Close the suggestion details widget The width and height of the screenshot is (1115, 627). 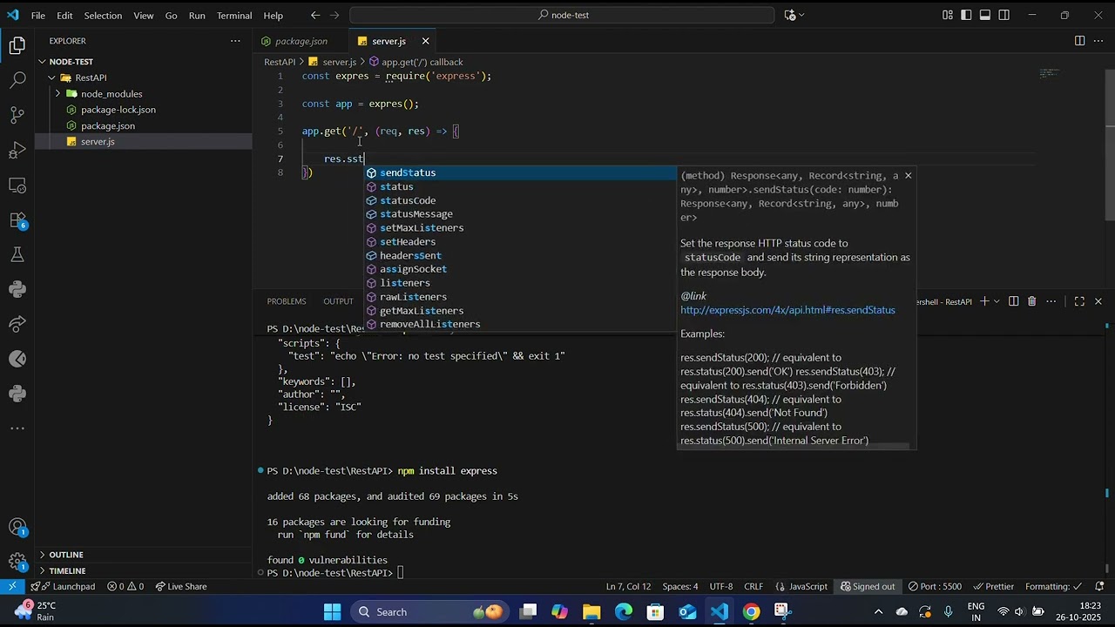pos(908,176)
